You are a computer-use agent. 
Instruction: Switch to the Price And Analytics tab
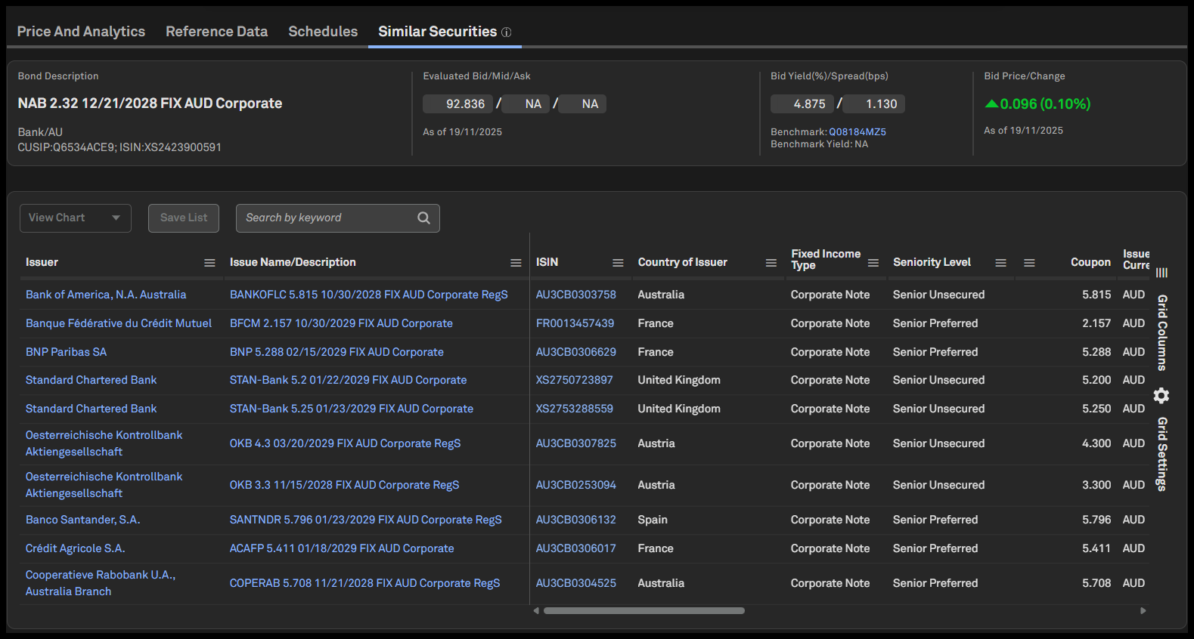(x=81, y=32)
